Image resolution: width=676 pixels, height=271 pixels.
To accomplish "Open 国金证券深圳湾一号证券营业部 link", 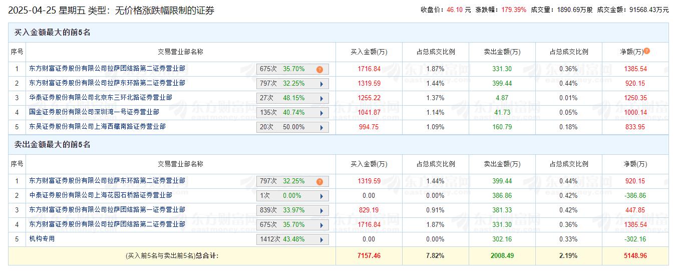I will pos(94,112).
